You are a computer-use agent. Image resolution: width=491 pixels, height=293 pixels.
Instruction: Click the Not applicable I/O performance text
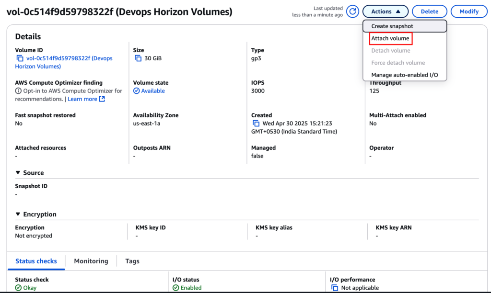pos(360,288)
